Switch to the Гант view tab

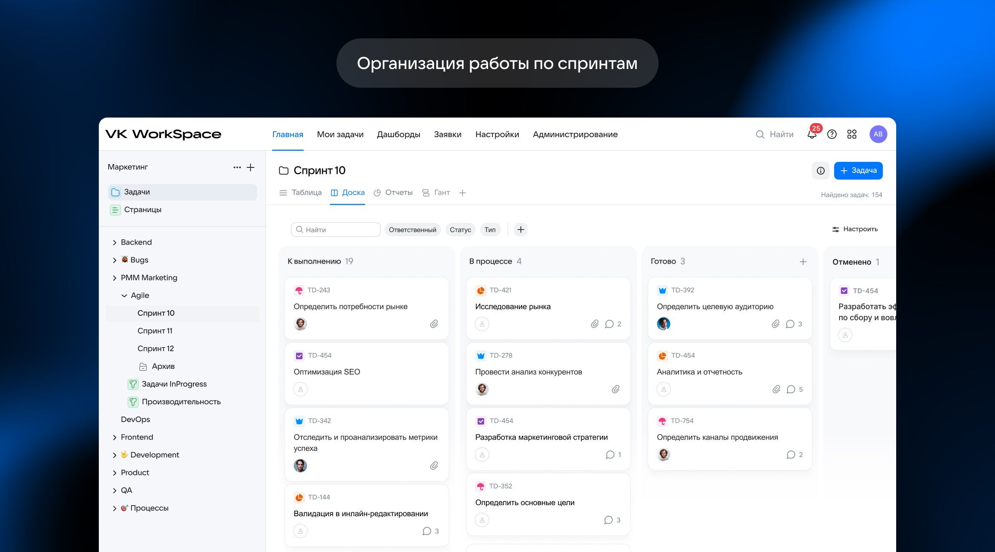436,193
